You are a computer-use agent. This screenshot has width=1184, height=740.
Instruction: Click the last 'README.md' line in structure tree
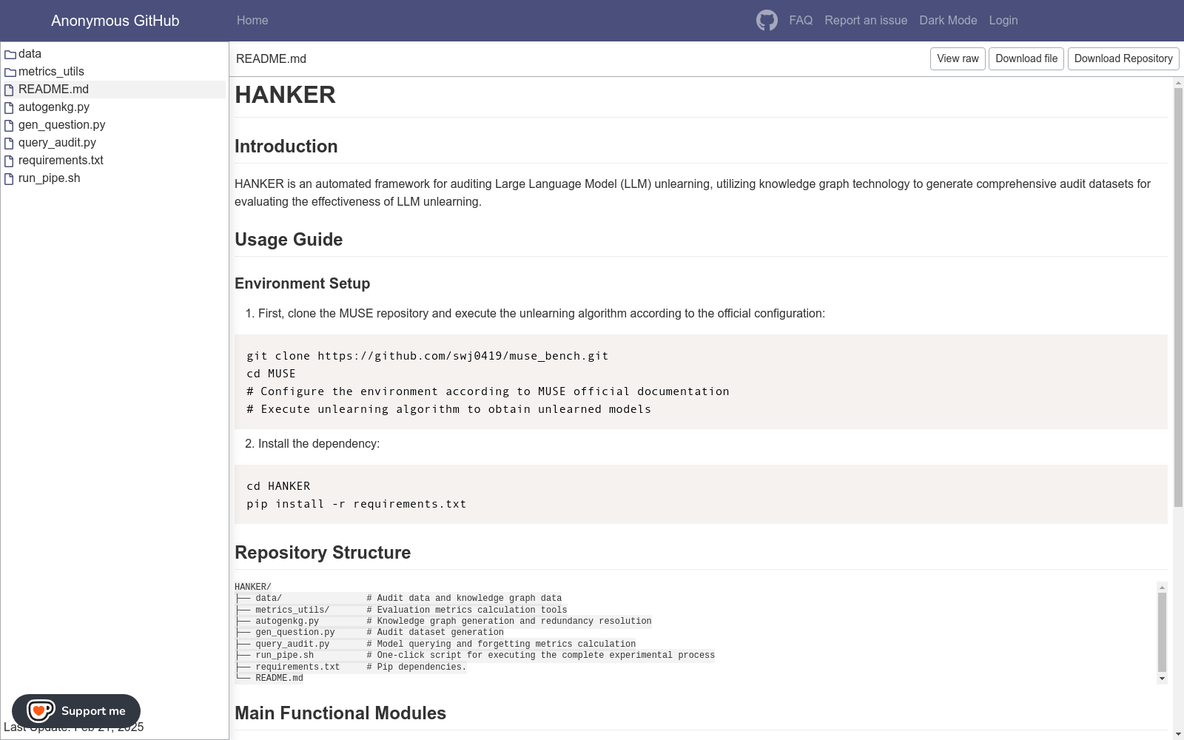pyautogui.click(x=269, y=678)
